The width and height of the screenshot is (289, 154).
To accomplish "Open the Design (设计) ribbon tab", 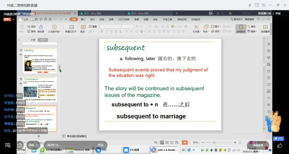I will point(92,20).
